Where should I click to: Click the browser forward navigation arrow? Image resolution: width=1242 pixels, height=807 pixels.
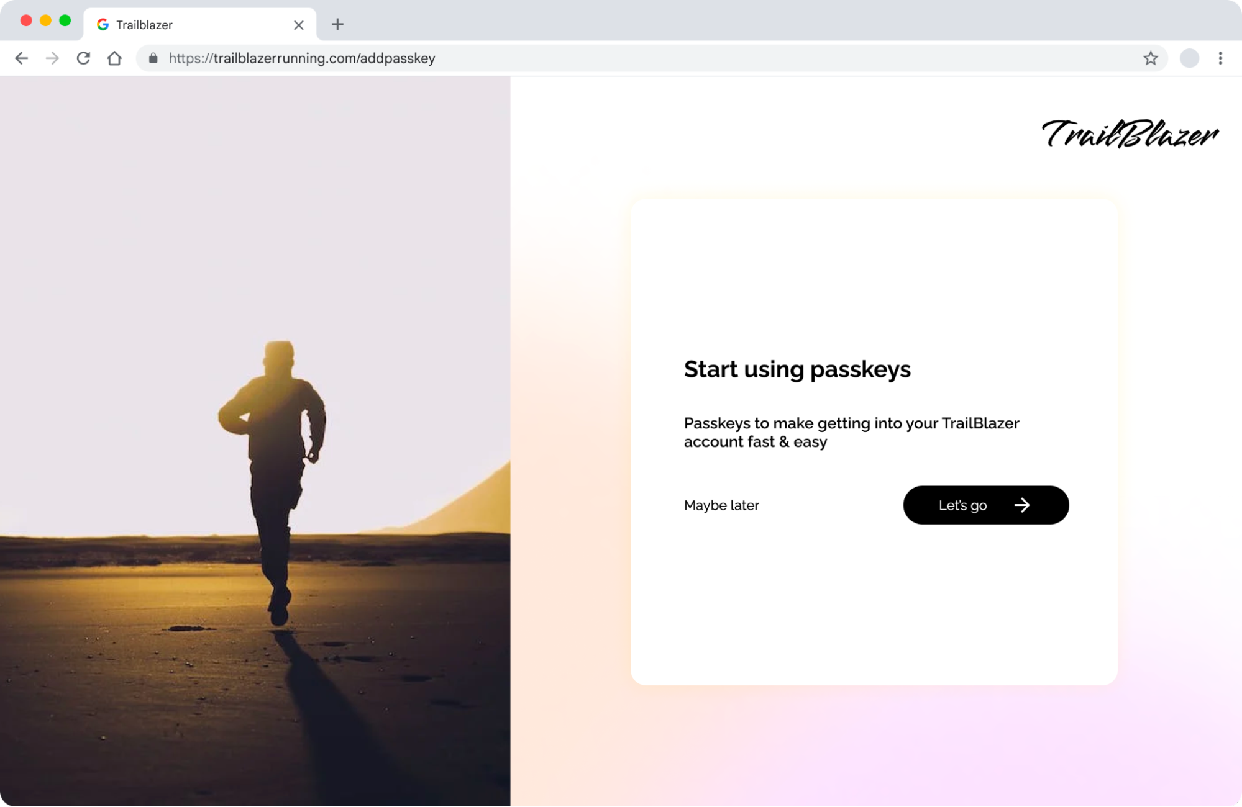pyautogui.click(x=52, y=58)
